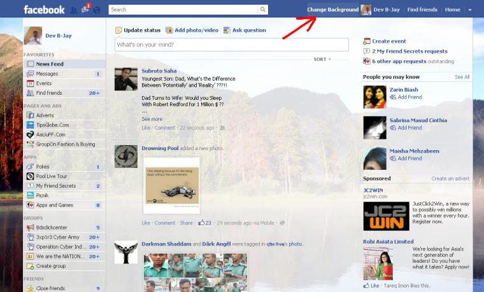
Task: Open See All people you may know
Action: click(x=462, y=77)
